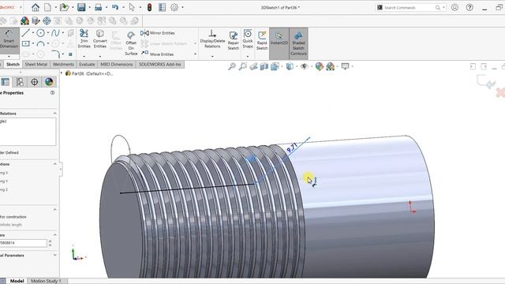Click the Mirror Entities button
505x284 pixels.
[x=158, y=33]
